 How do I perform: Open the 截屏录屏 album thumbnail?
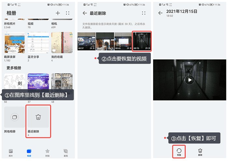pyautogui.click(x=15, y=43)
